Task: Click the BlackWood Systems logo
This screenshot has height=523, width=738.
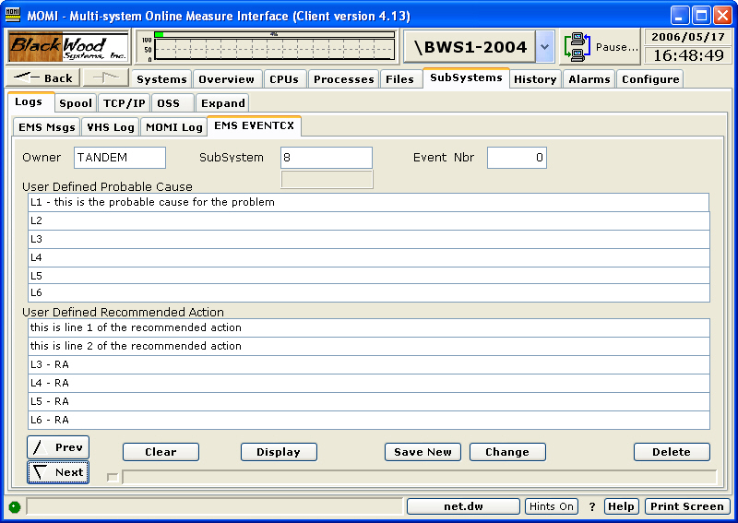Action: click(68, 46)
